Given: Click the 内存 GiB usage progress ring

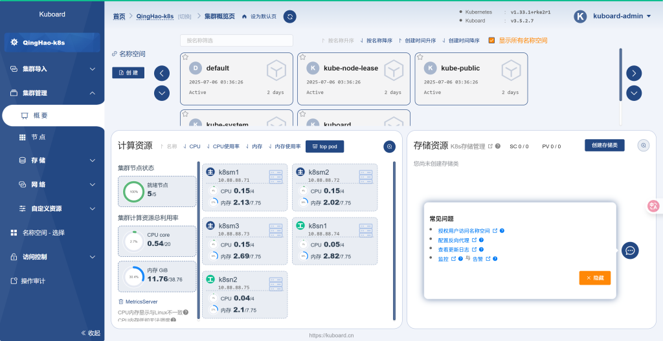Looking at the screenshot, I should tap(133, 276).
